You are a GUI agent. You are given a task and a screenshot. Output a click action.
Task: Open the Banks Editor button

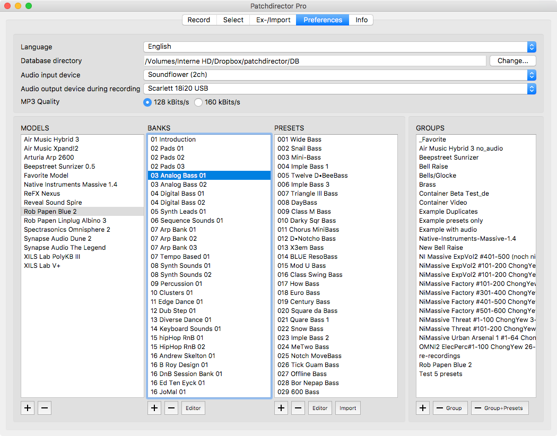193,408
